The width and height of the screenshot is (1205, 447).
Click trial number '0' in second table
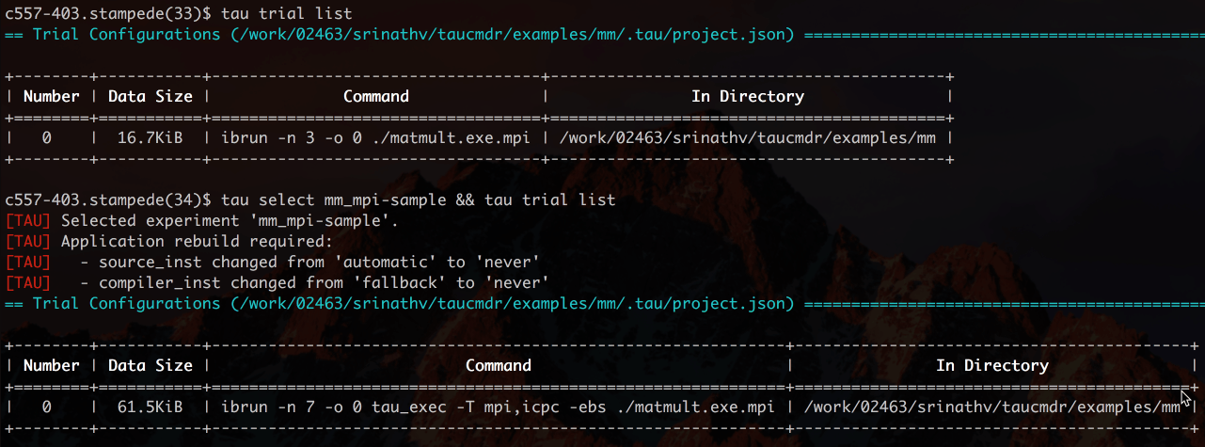[x=47, y=407]
